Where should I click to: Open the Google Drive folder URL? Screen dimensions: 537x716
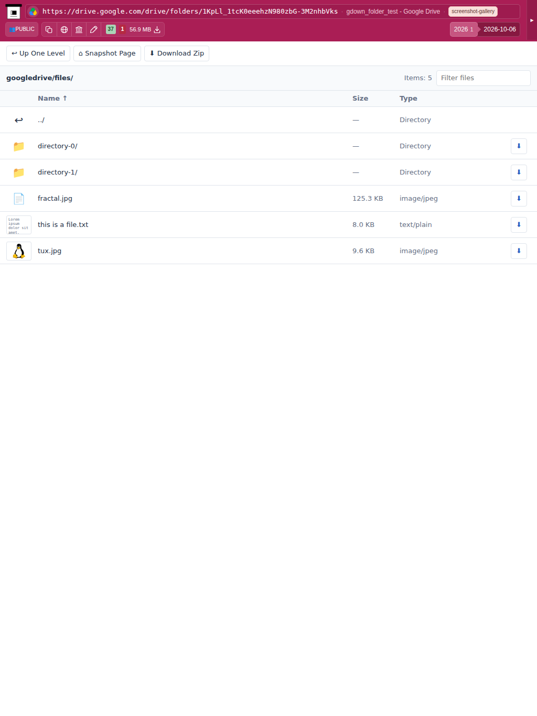click(190, 11)
